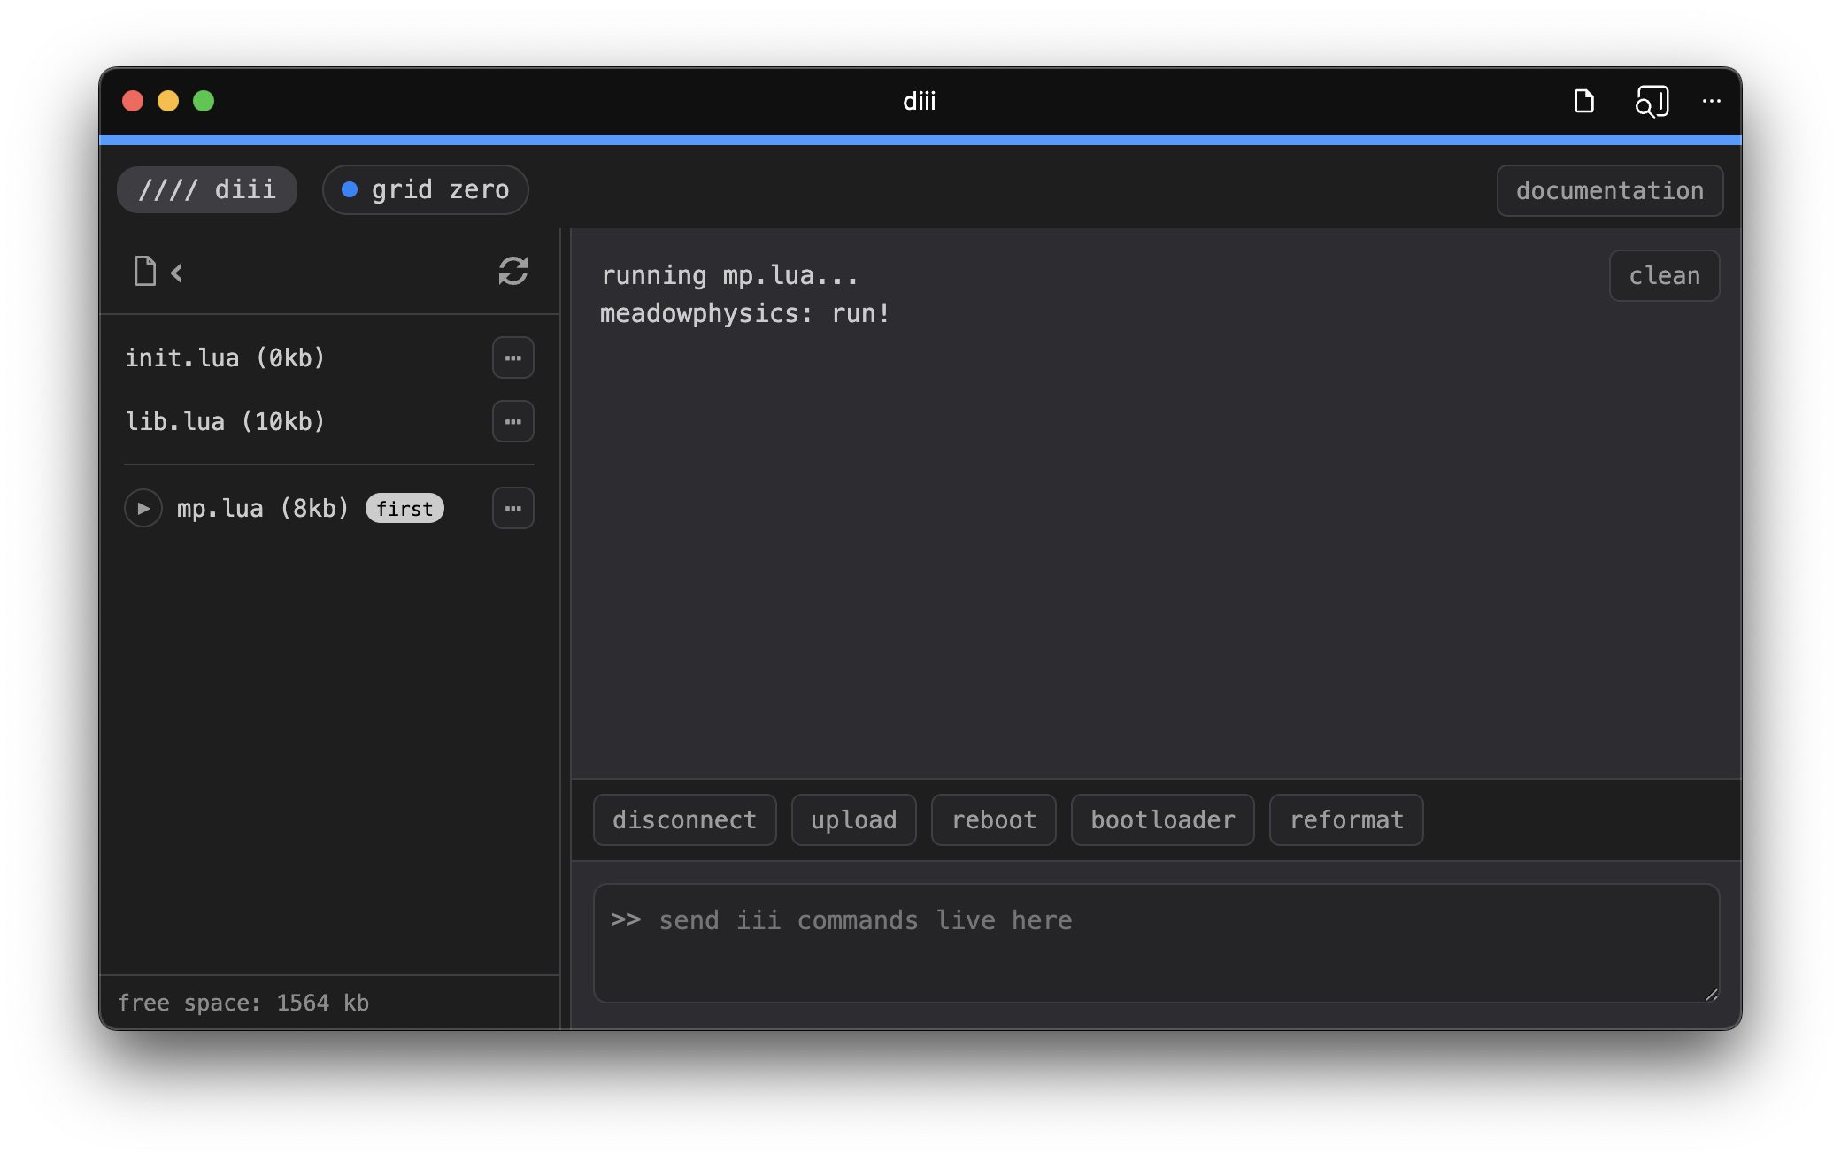Open options menu for mp.lua

pos(513,508)
